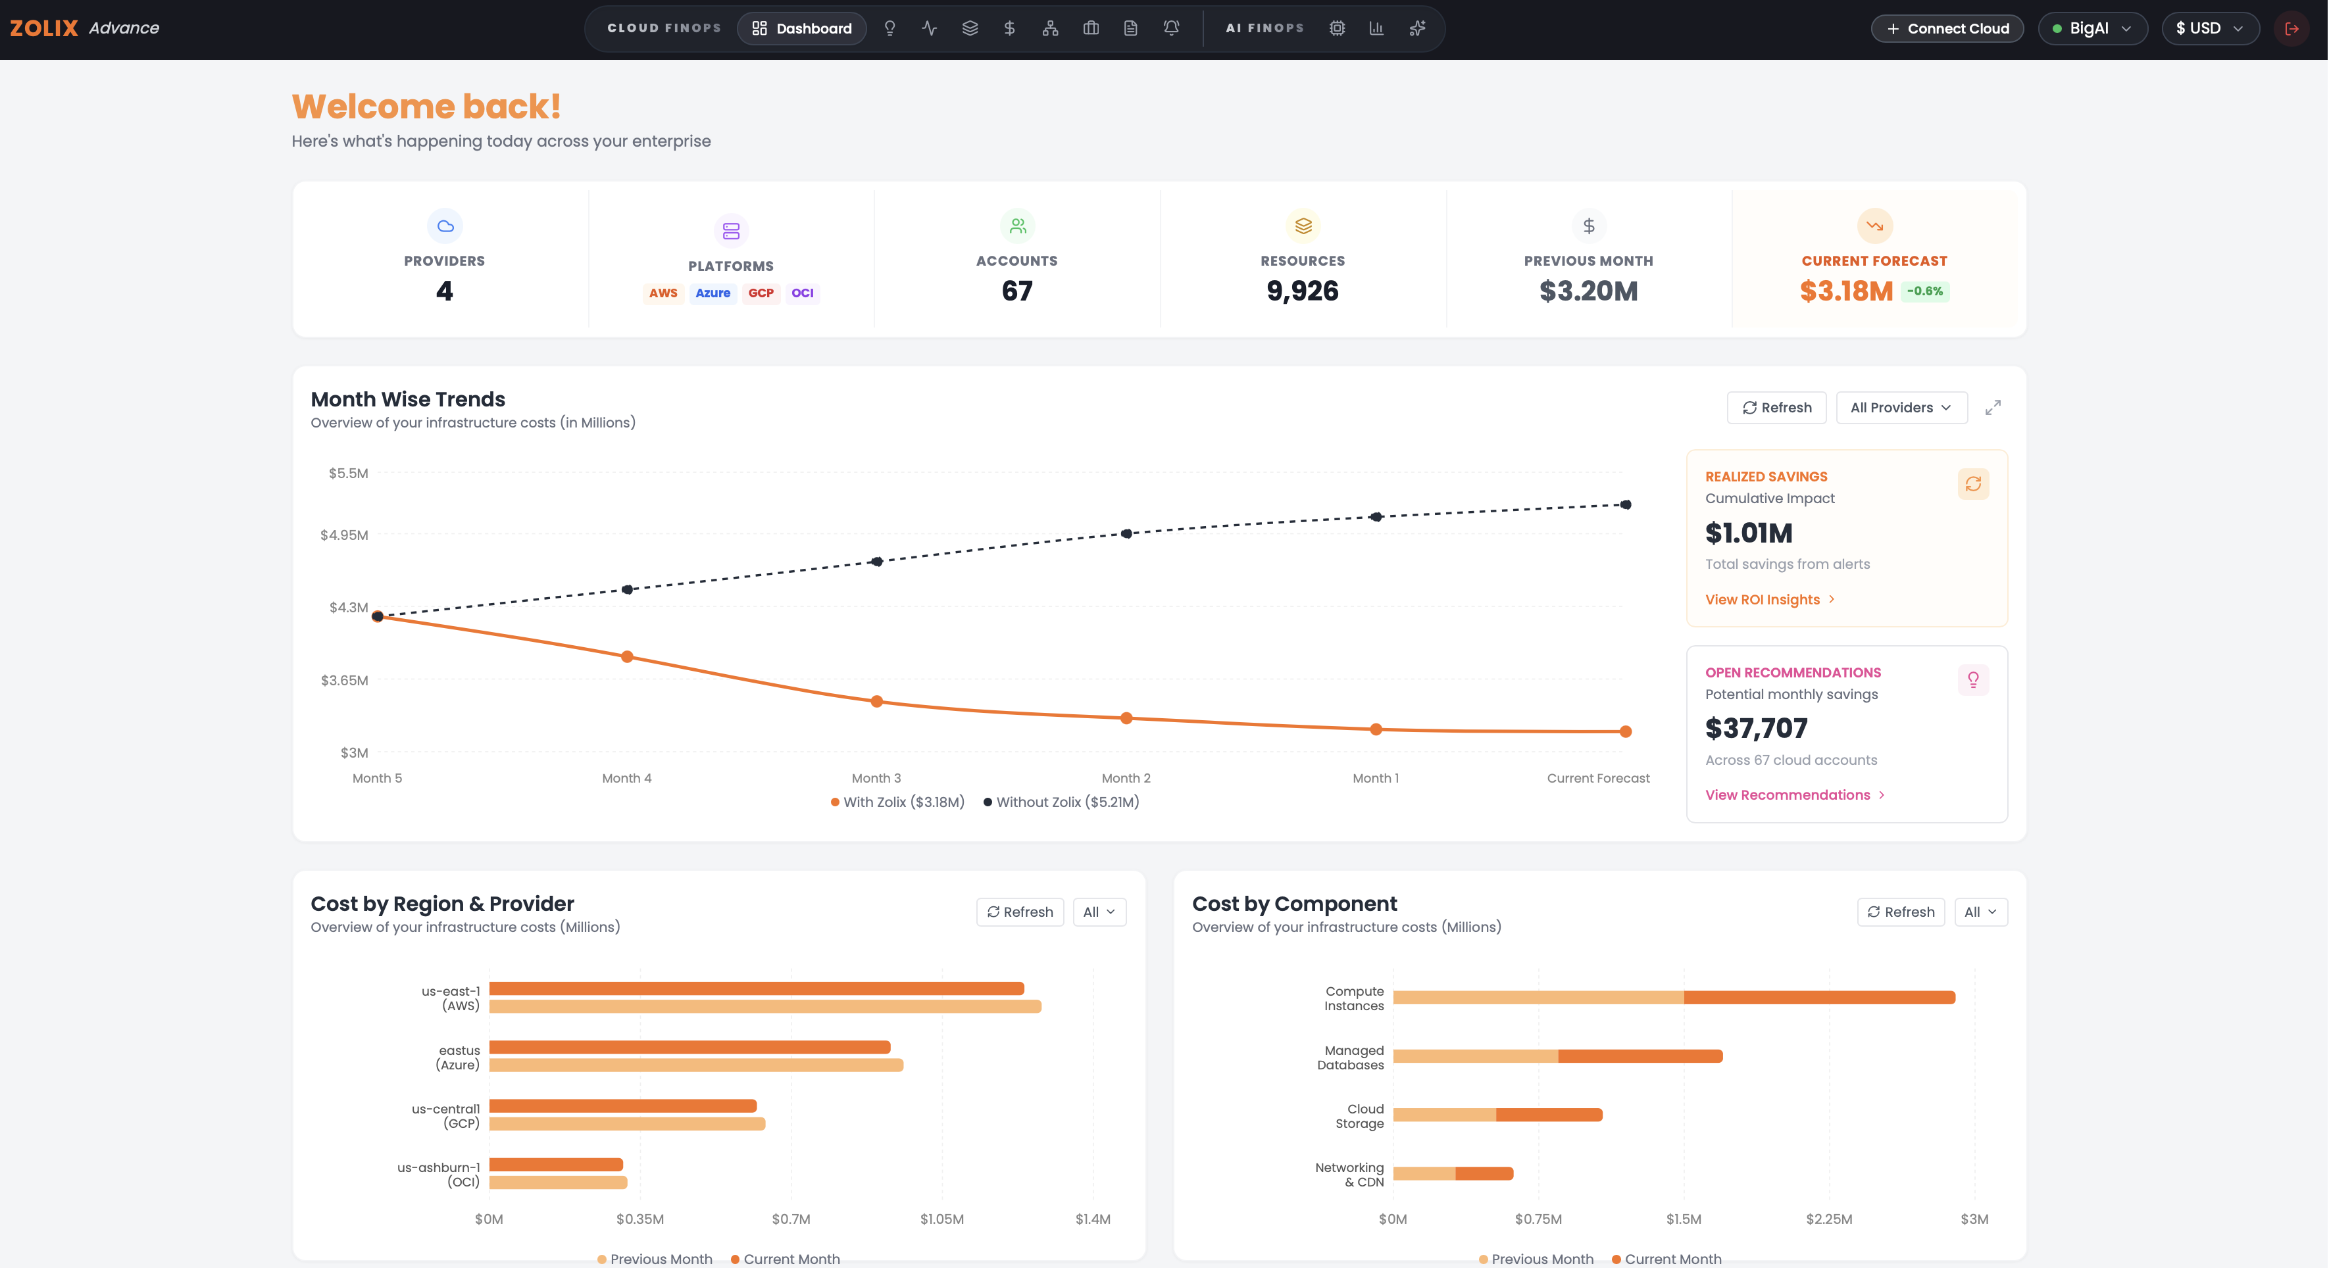
Task: Expand the BigAI organization selector
Action: coord(2092,28)
